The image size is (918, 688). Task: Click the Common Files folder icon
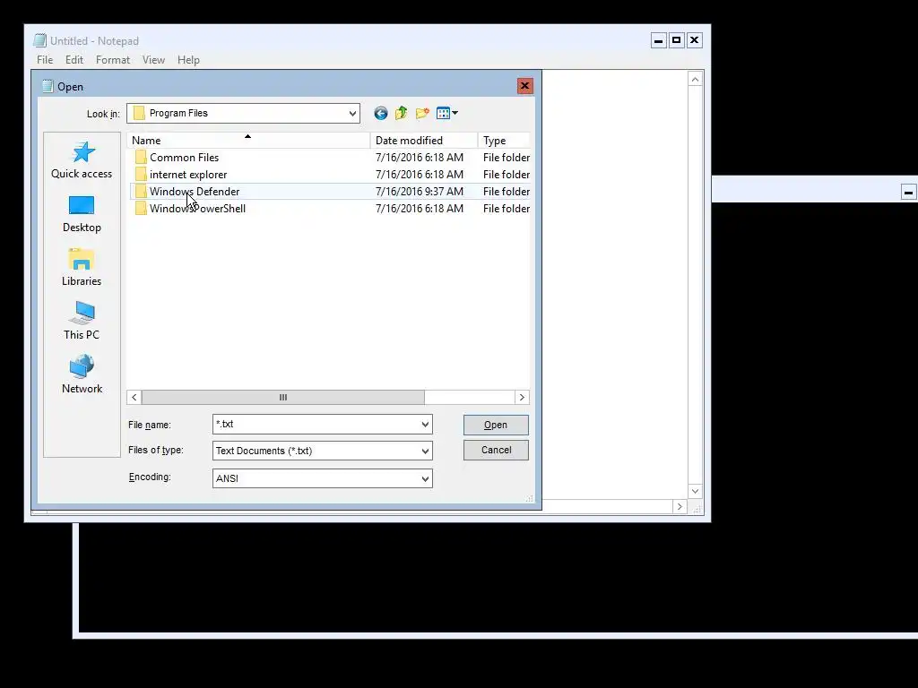coord(141,158)
